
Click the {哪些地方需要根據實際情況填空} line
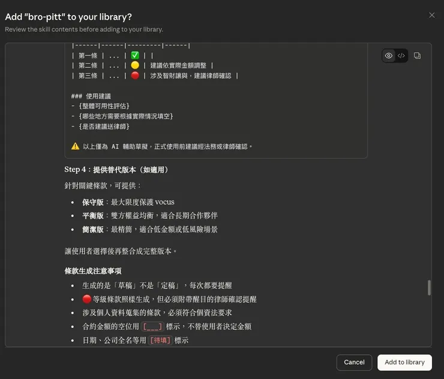tap(122, 116)
